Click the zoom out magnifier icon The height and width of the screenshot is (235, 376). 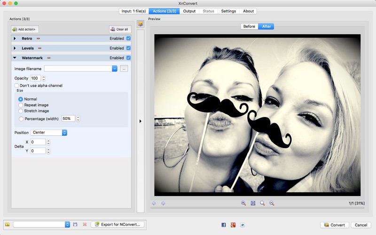[x=272, y=203]
